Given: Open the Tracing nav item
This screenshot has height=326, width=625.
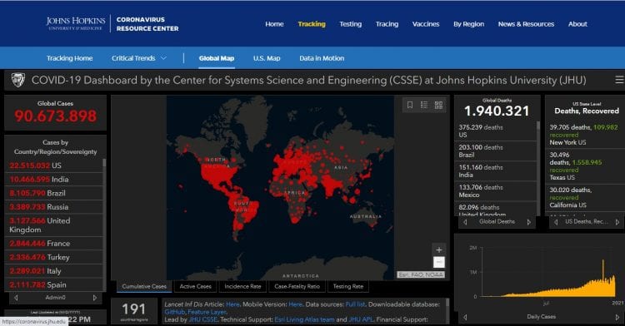Looking at the screenshot, I should coord(387,24).
